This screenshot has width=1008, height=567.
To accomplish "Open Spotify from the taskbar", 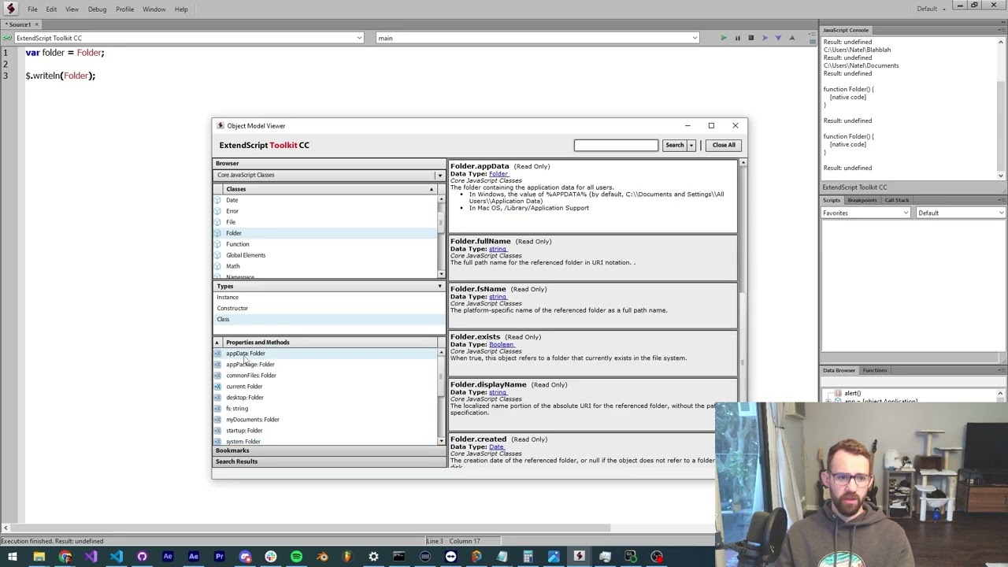I will 296,557.
